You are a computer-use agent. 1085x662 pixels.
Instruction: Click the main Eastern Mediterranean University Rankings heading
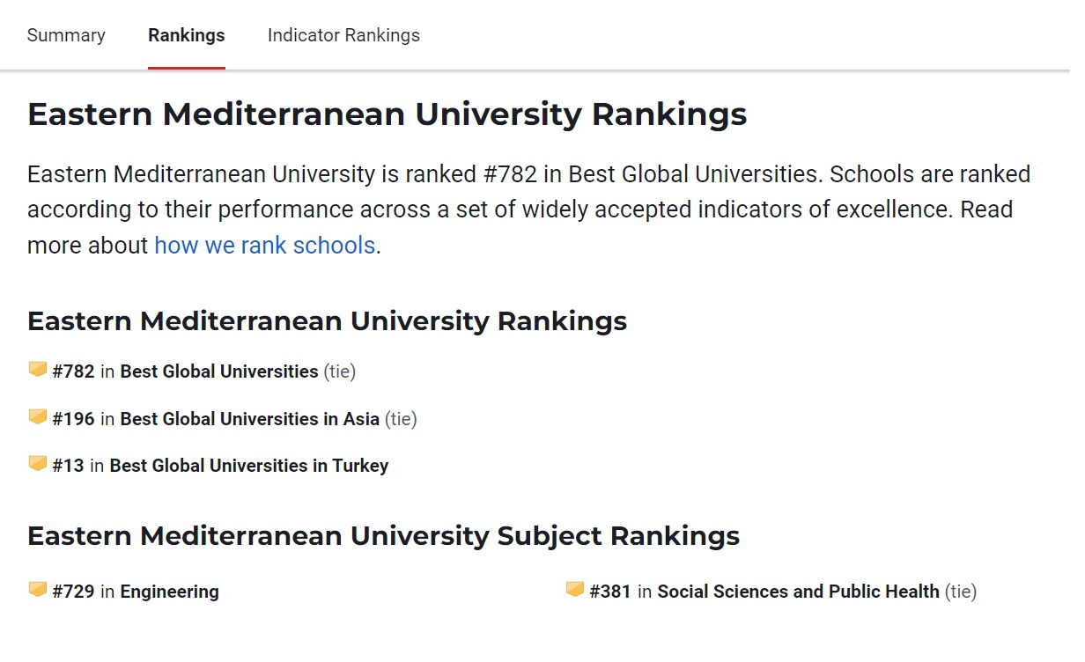387,114
